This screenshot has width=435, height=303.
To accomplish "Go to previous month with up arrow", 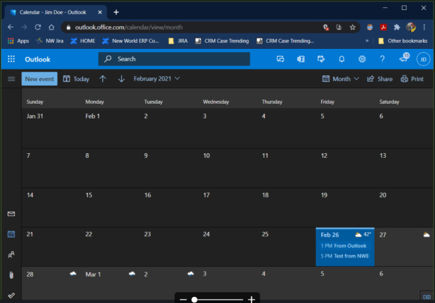I will [102, 79].
